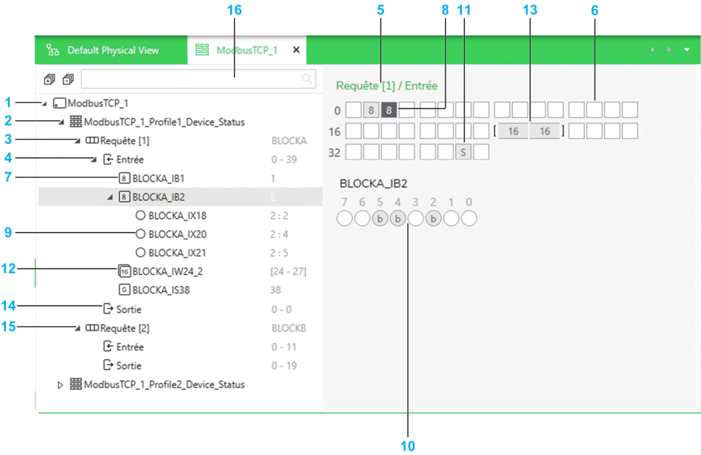The height and width of the screenshot is (455, 701).
Task: Toggle bit 3 circle of BLOCKA_IB2
Action: pyautogui.click(x=416, y=219)
